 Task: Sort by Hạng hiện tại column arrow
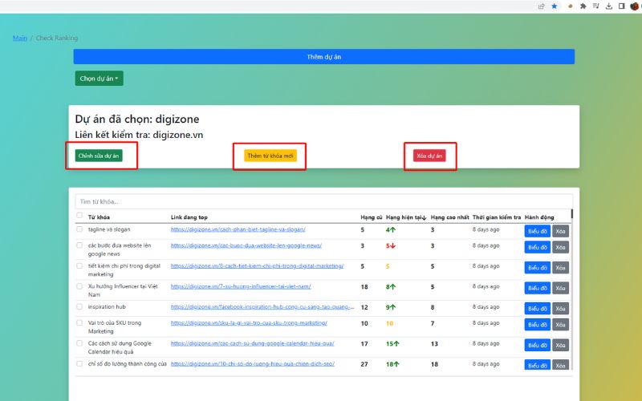[425, 217]
